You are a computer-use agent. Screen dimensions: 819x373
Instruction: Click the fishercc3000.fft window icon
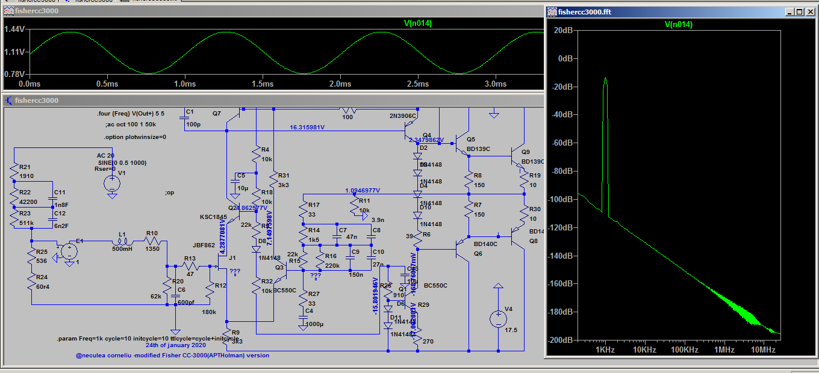click(552, 11)
